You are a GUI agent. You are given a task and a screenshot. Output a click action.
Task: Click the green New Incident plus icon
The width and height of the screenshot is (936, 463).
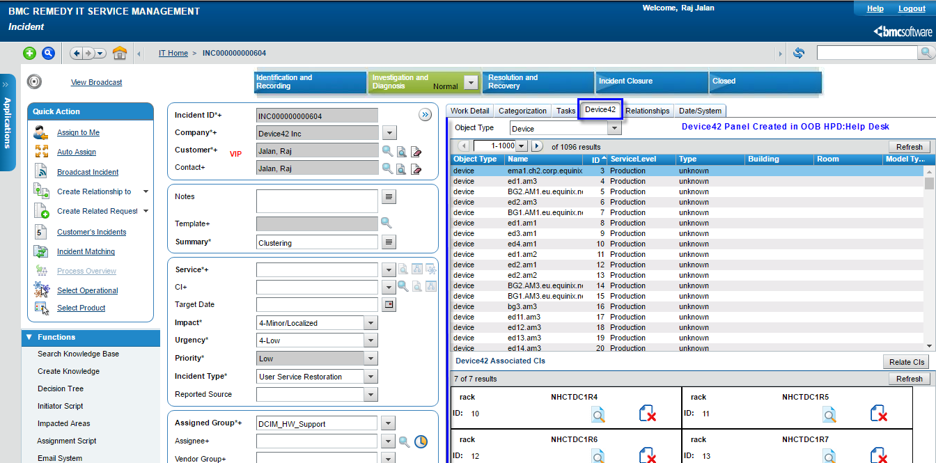(29, 53)
